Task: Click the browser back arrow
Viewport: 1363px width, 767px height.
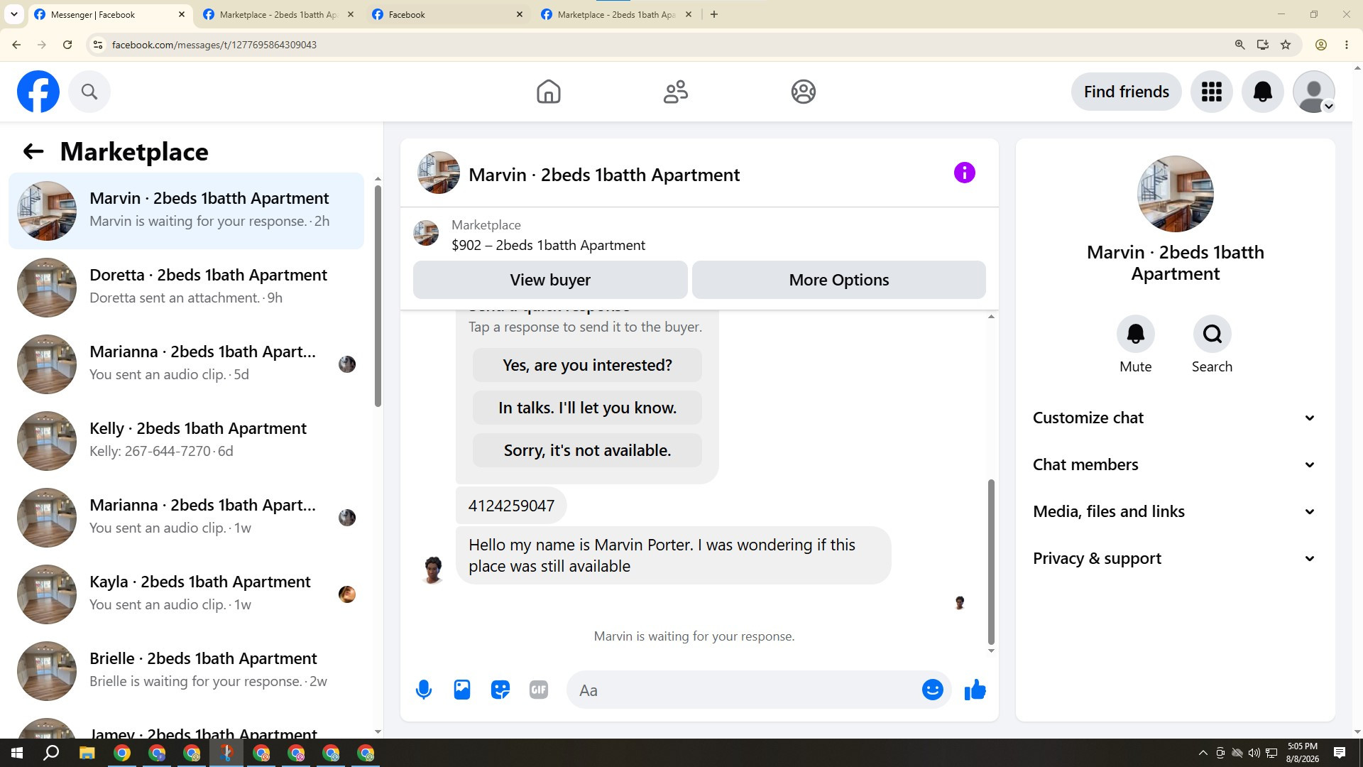Action: [x=16, y=45]
